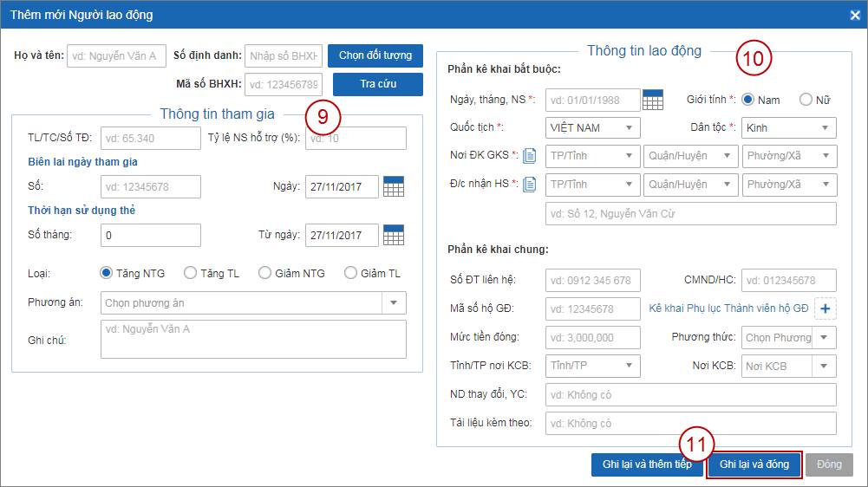
Task: Open Phương án dropdown
Action: (x=253, y=302)
